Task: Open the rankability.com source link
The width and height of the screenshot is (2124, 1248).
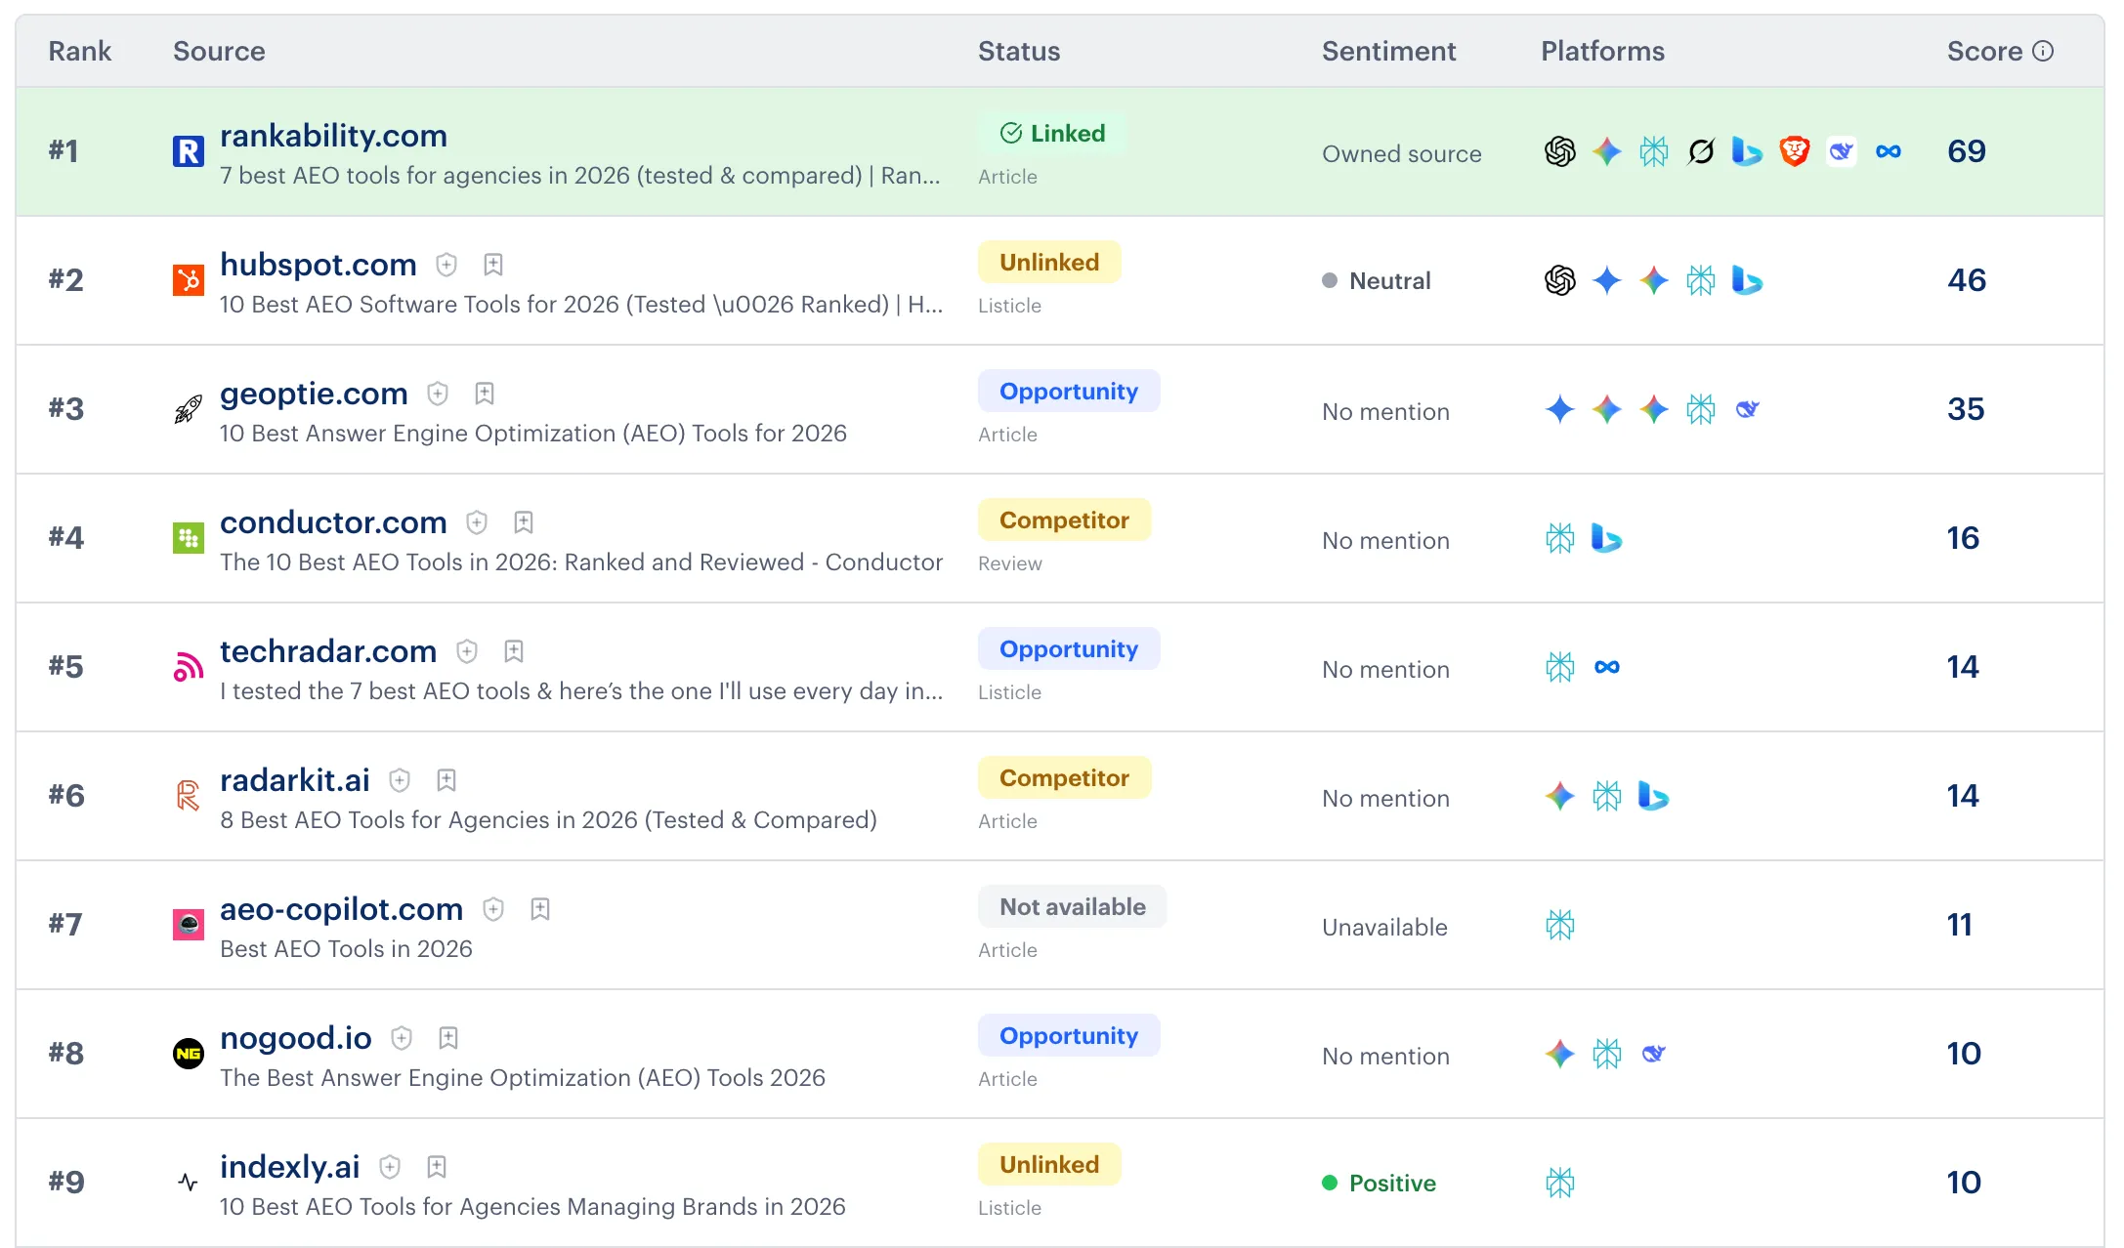Action: pyautogui.click(x=333, y=136)
